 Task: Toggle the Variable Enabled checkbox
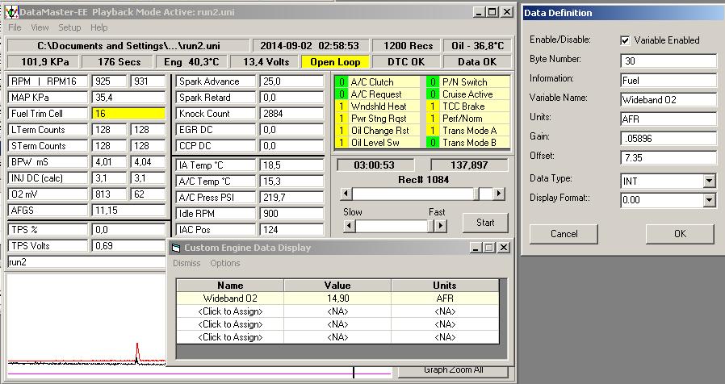coord(625,40)
